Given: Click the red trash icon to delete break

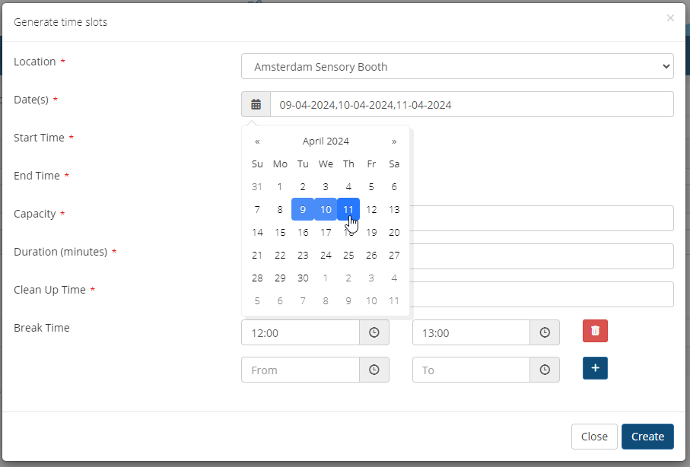Looking at the screenshot, I should [x=595, y=331].
